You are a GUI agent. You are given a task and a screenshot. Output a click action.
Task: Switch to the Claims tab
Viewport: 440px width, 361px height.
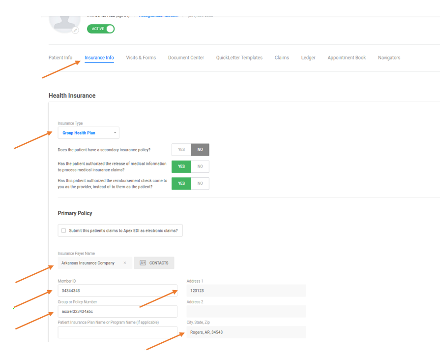click(282, 58)
